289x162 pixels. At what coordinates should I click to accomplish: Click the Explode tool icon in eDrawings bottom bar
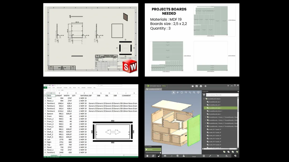click(x=159, y=156)
